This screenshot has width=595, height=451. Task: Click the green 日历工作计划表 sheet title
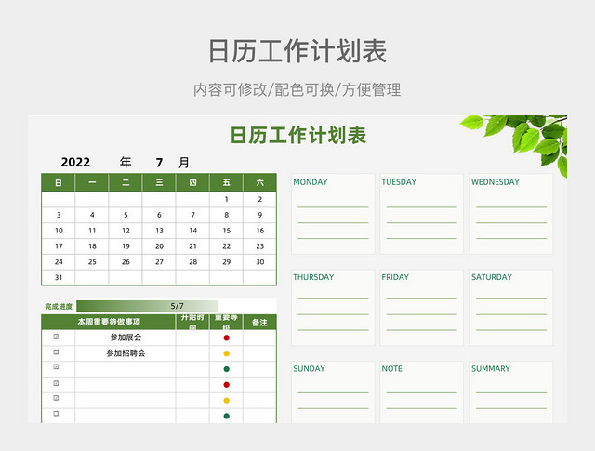pos(298,136)
